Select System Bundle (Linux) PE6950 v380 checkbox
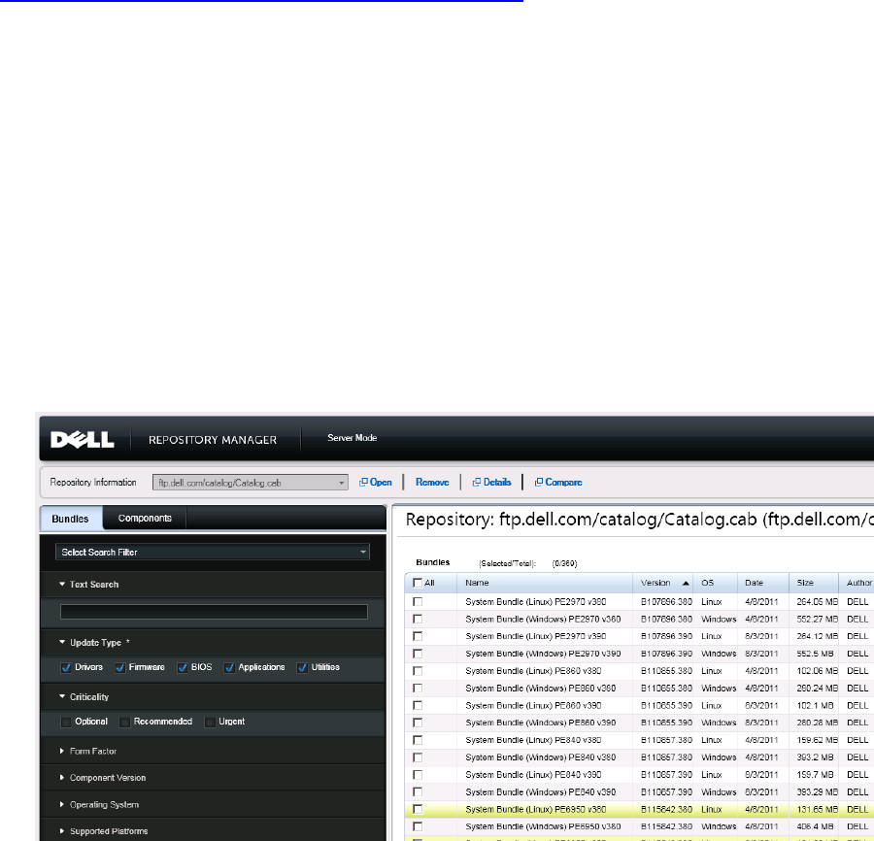 tap(418, 809)
